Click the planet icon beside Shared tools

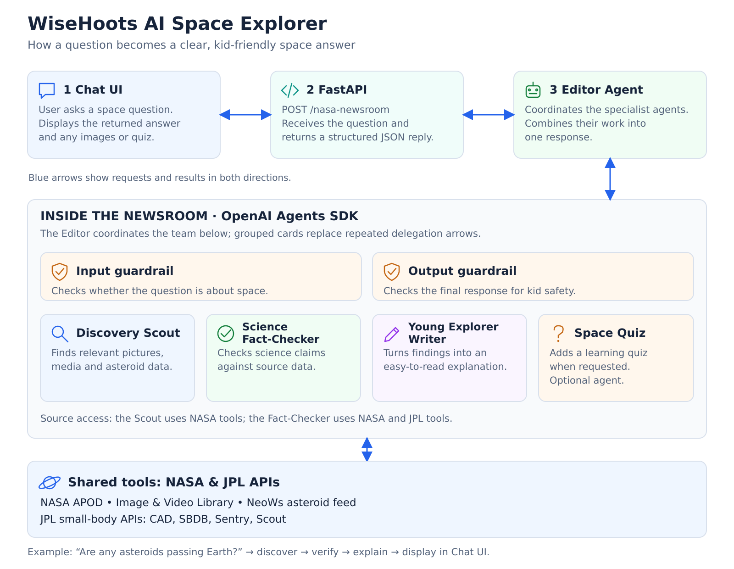(50, 483)
